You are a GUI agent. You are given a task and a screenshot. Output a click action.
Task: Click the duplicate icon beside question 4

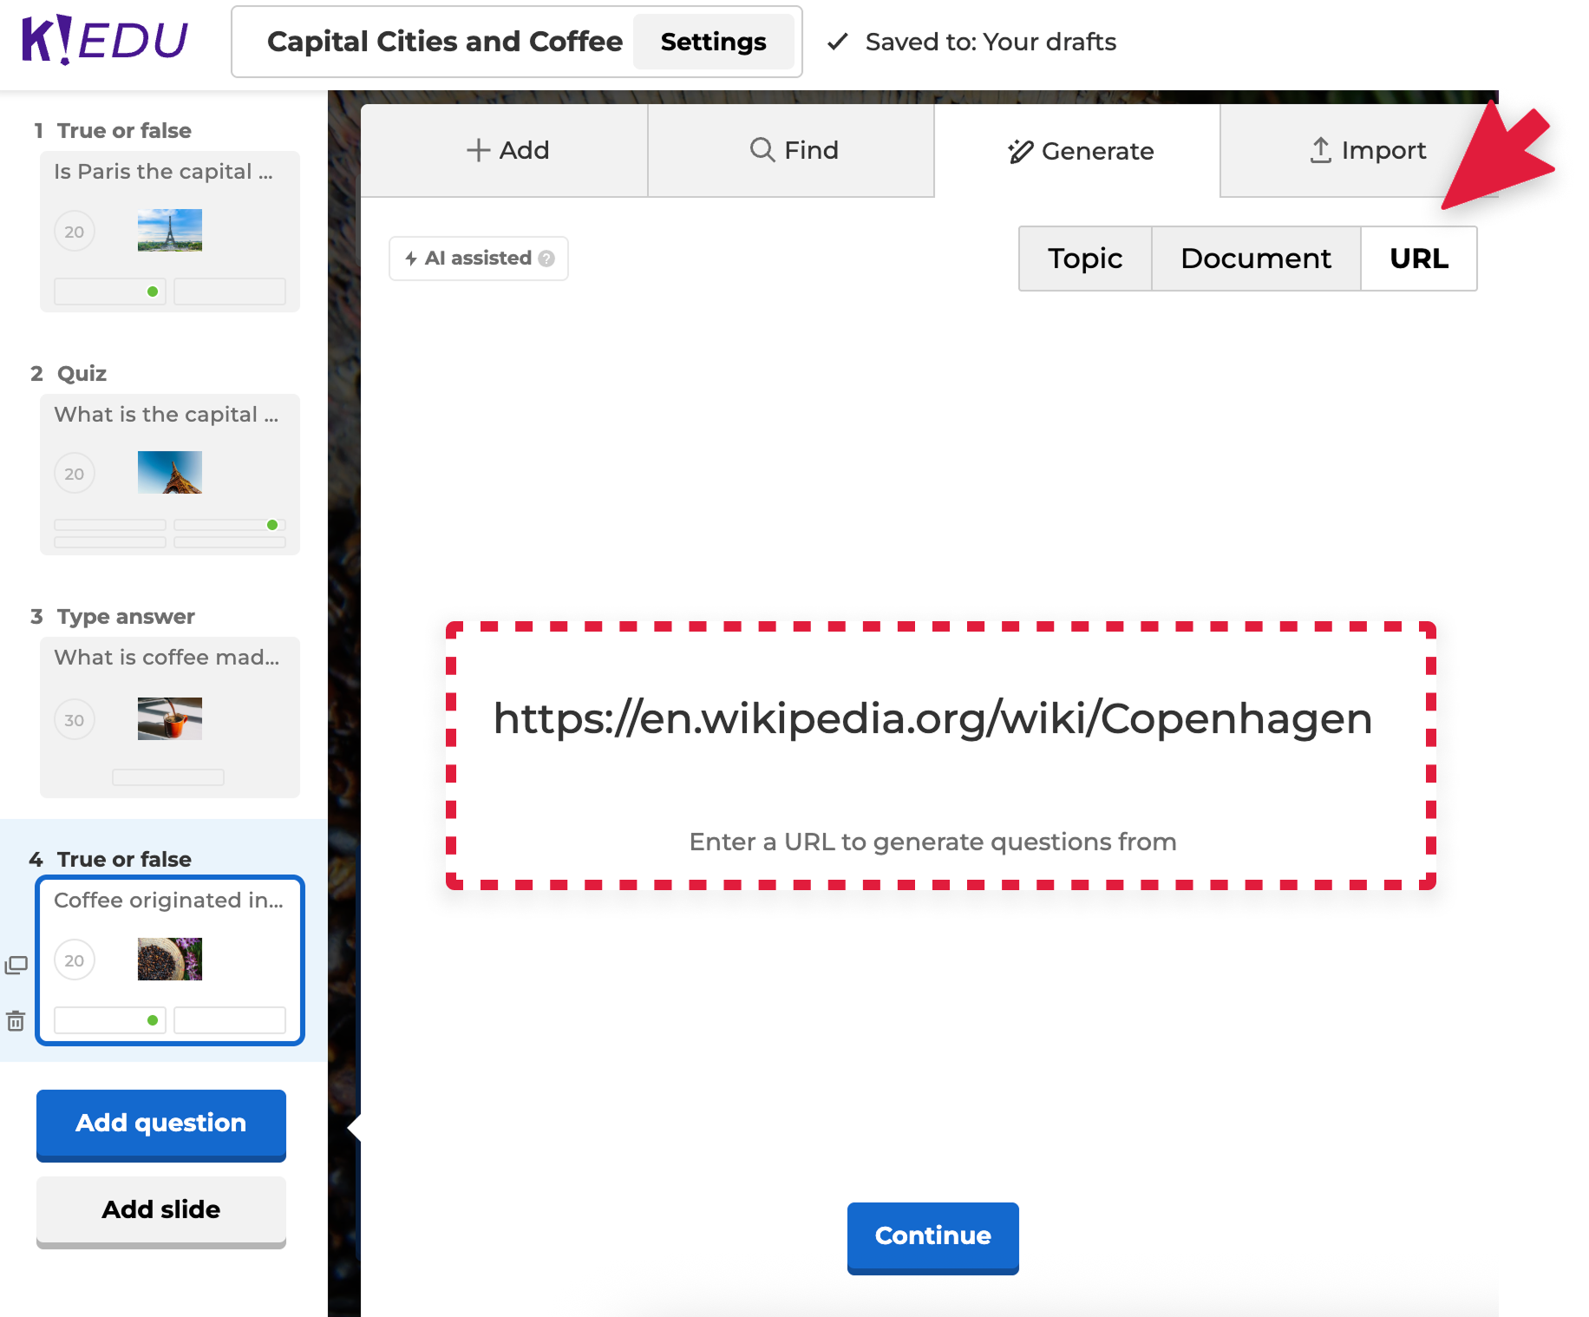pos(16,965)
